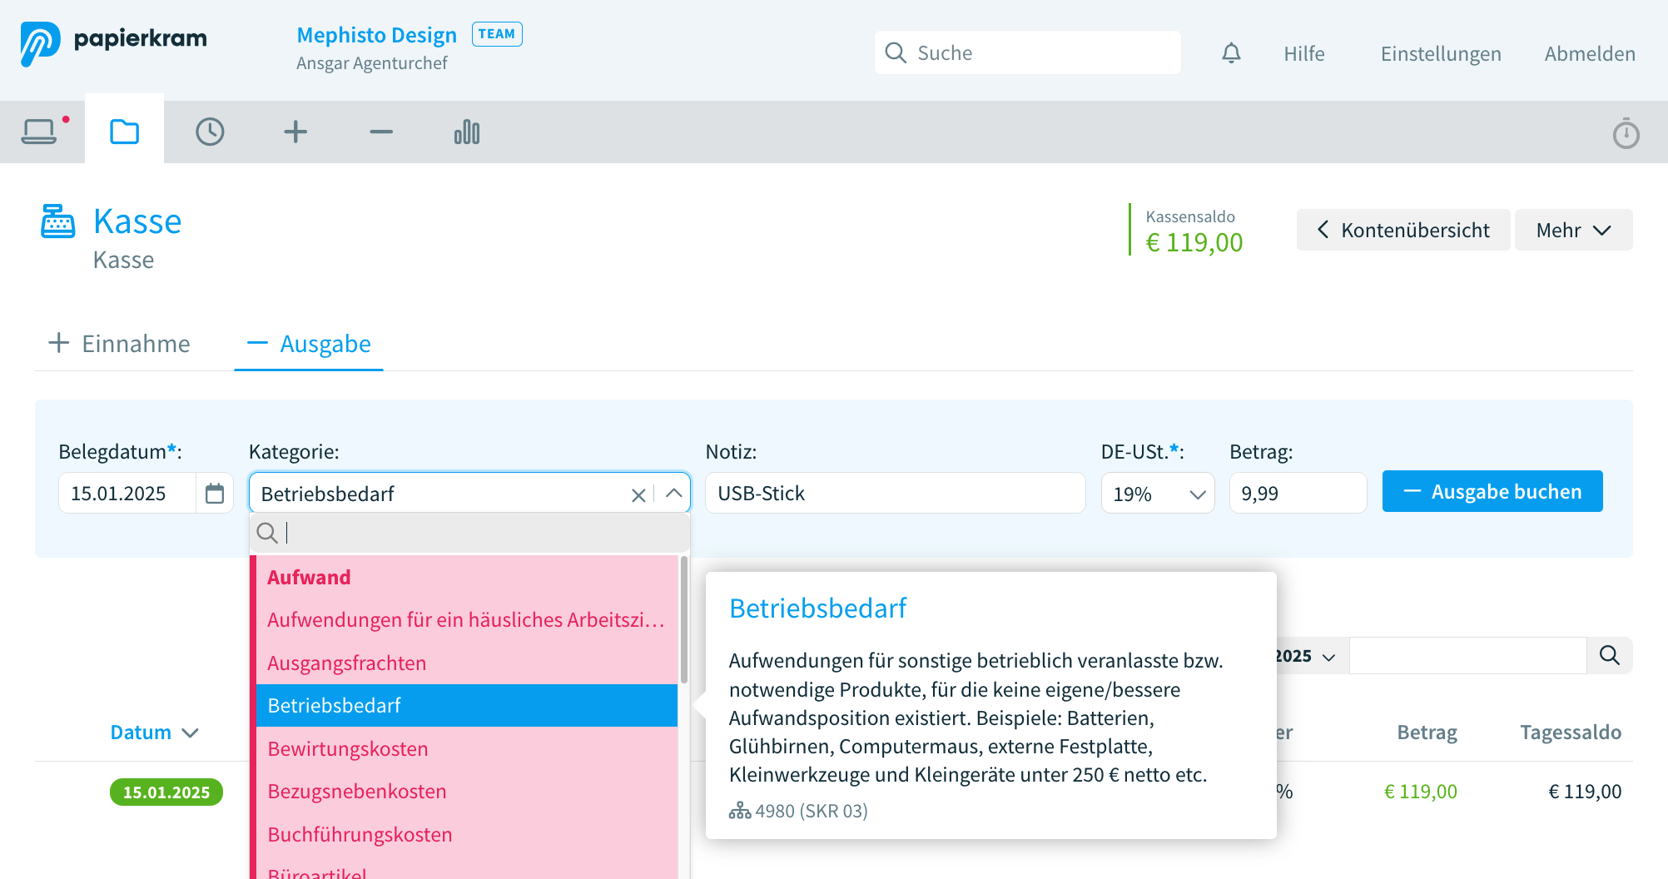This screenshot has width=1668, height=879.
Task: Go back to Kontenübersicht
Action: [x=1403, y=230]
